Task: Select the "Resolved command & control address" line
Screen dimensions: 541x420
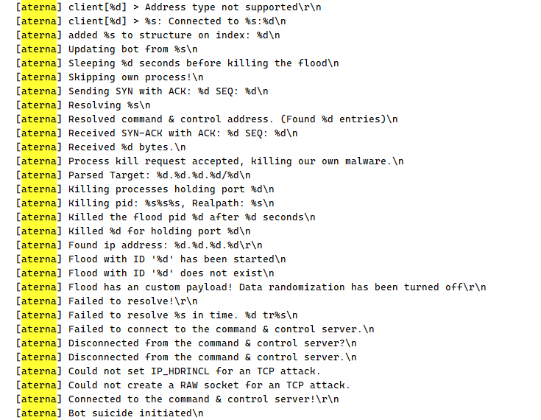Action: click(x=233, y=119)
